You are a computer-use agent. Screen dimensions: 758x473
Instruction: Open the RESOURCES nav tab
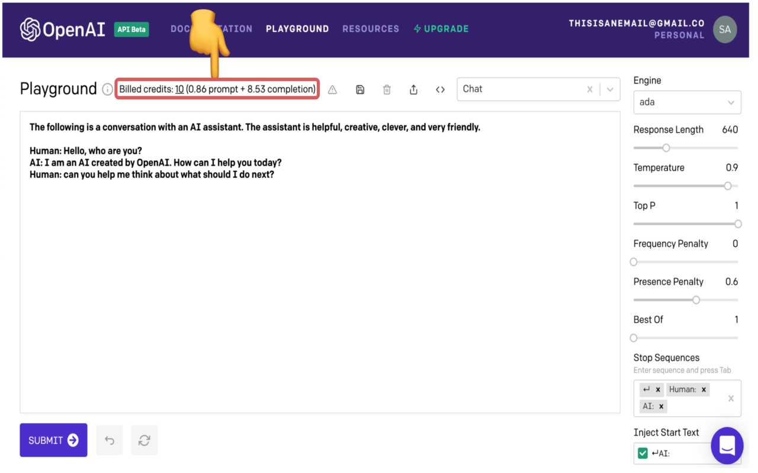coord(371,29)
